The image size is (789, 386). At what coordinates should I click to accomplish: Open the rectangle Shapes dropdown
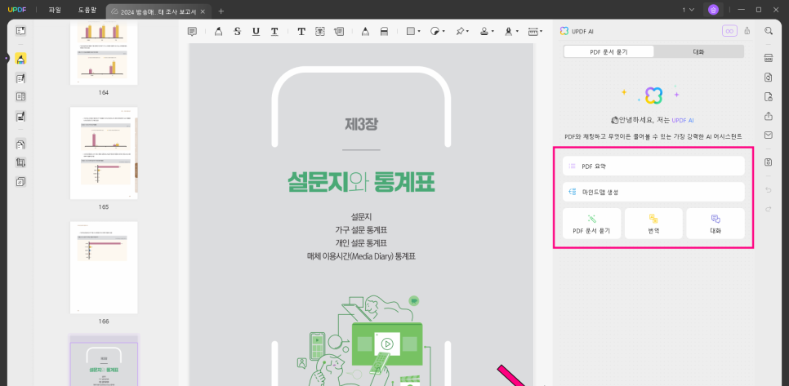point(413,32)
